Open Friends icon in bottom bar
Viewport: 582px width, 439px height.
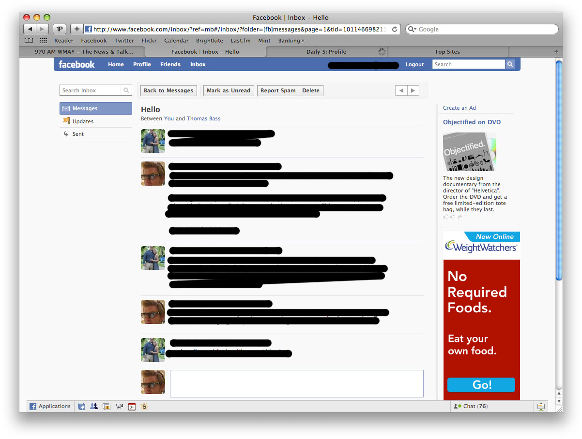click(x=94, y=407)
